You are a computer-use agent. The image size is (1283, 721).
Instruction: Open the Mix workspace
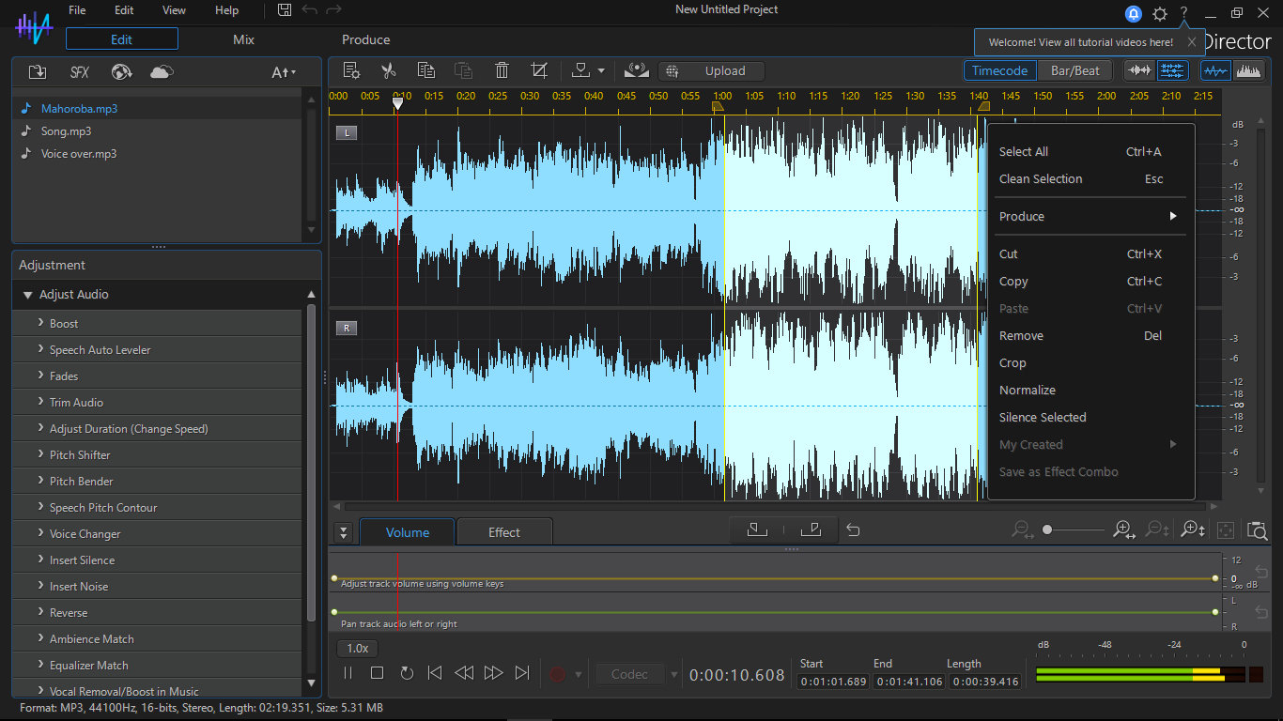(243, 40)
